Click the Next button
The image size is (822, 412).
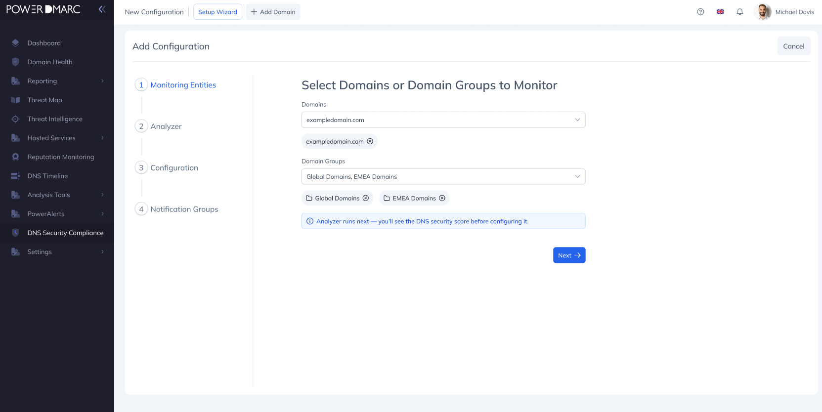click(569, 255)
